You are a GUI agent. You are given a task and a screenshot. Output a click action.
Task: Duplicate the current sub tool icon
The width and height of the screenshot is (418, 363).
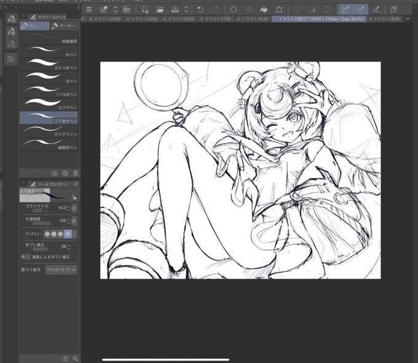pos(65,173)
